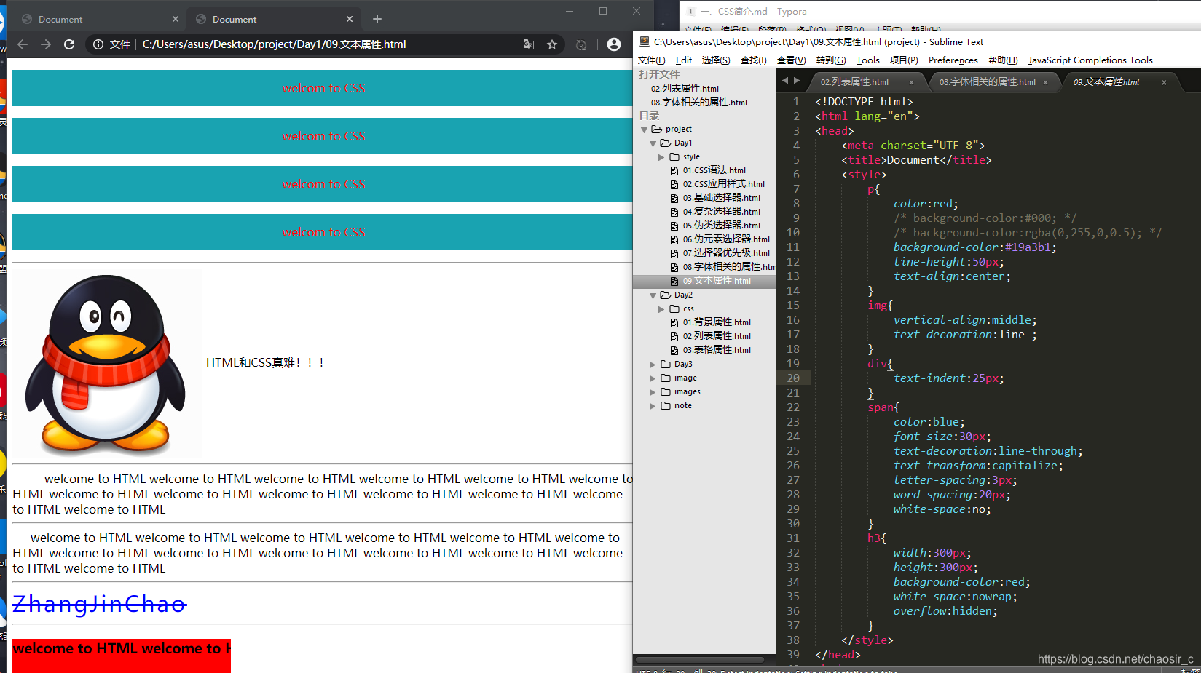Screen dimensions: 1201x673
Task: Open Sublime Preferences menu
Action: (953, 60)
